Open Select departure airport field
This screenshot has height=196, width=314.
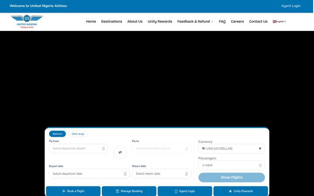78,149
